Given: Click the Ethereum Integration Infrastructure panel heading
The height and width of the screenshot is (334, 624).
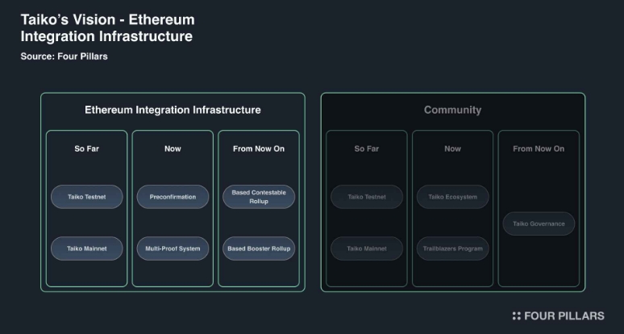Looking at the screenshot, I should pos(173,110).
